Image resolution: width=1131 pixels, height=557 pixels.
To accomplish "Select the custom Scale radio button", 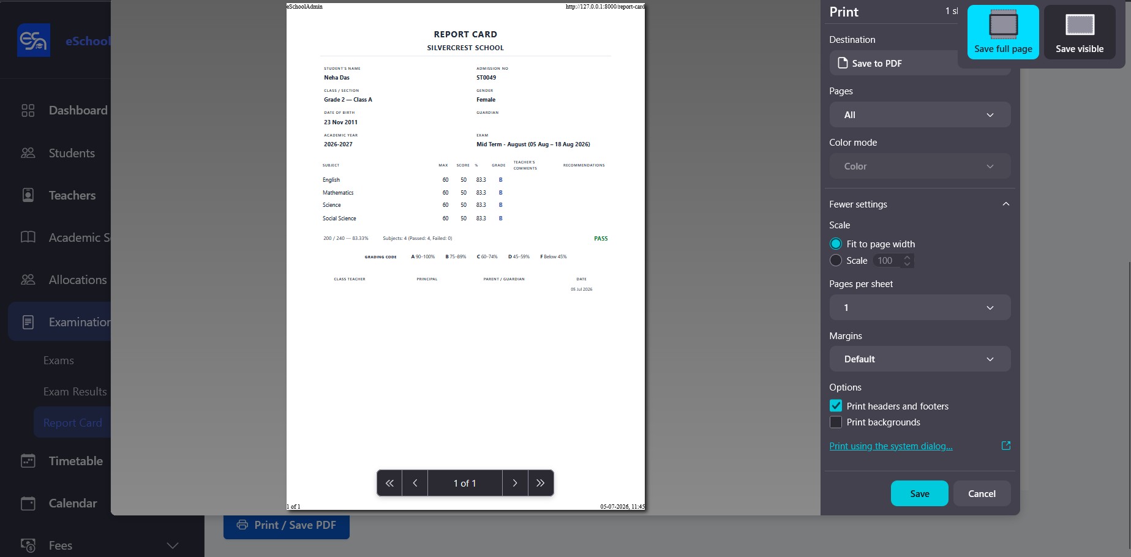I will coord(836,260).
